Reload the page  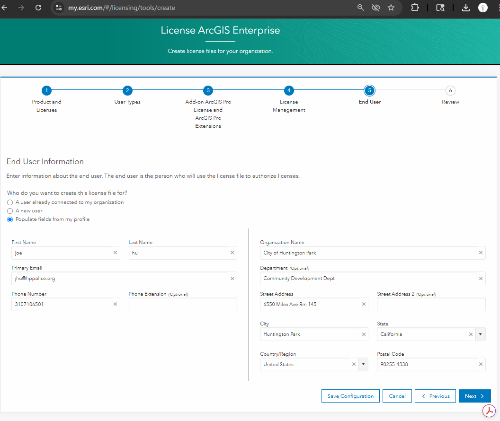[x=38, y=8]
